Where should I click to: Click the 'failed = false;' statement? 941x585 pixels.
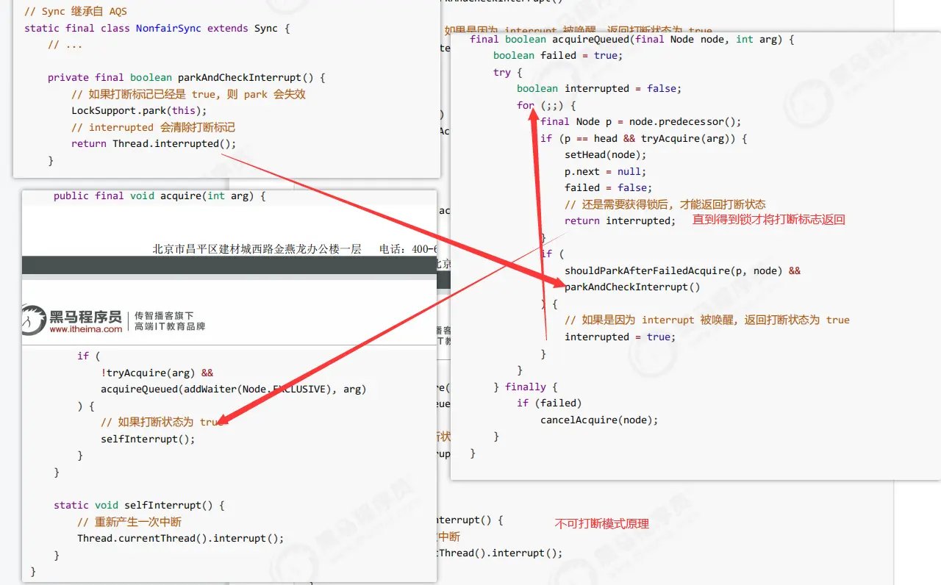click(x=609, y=187)
